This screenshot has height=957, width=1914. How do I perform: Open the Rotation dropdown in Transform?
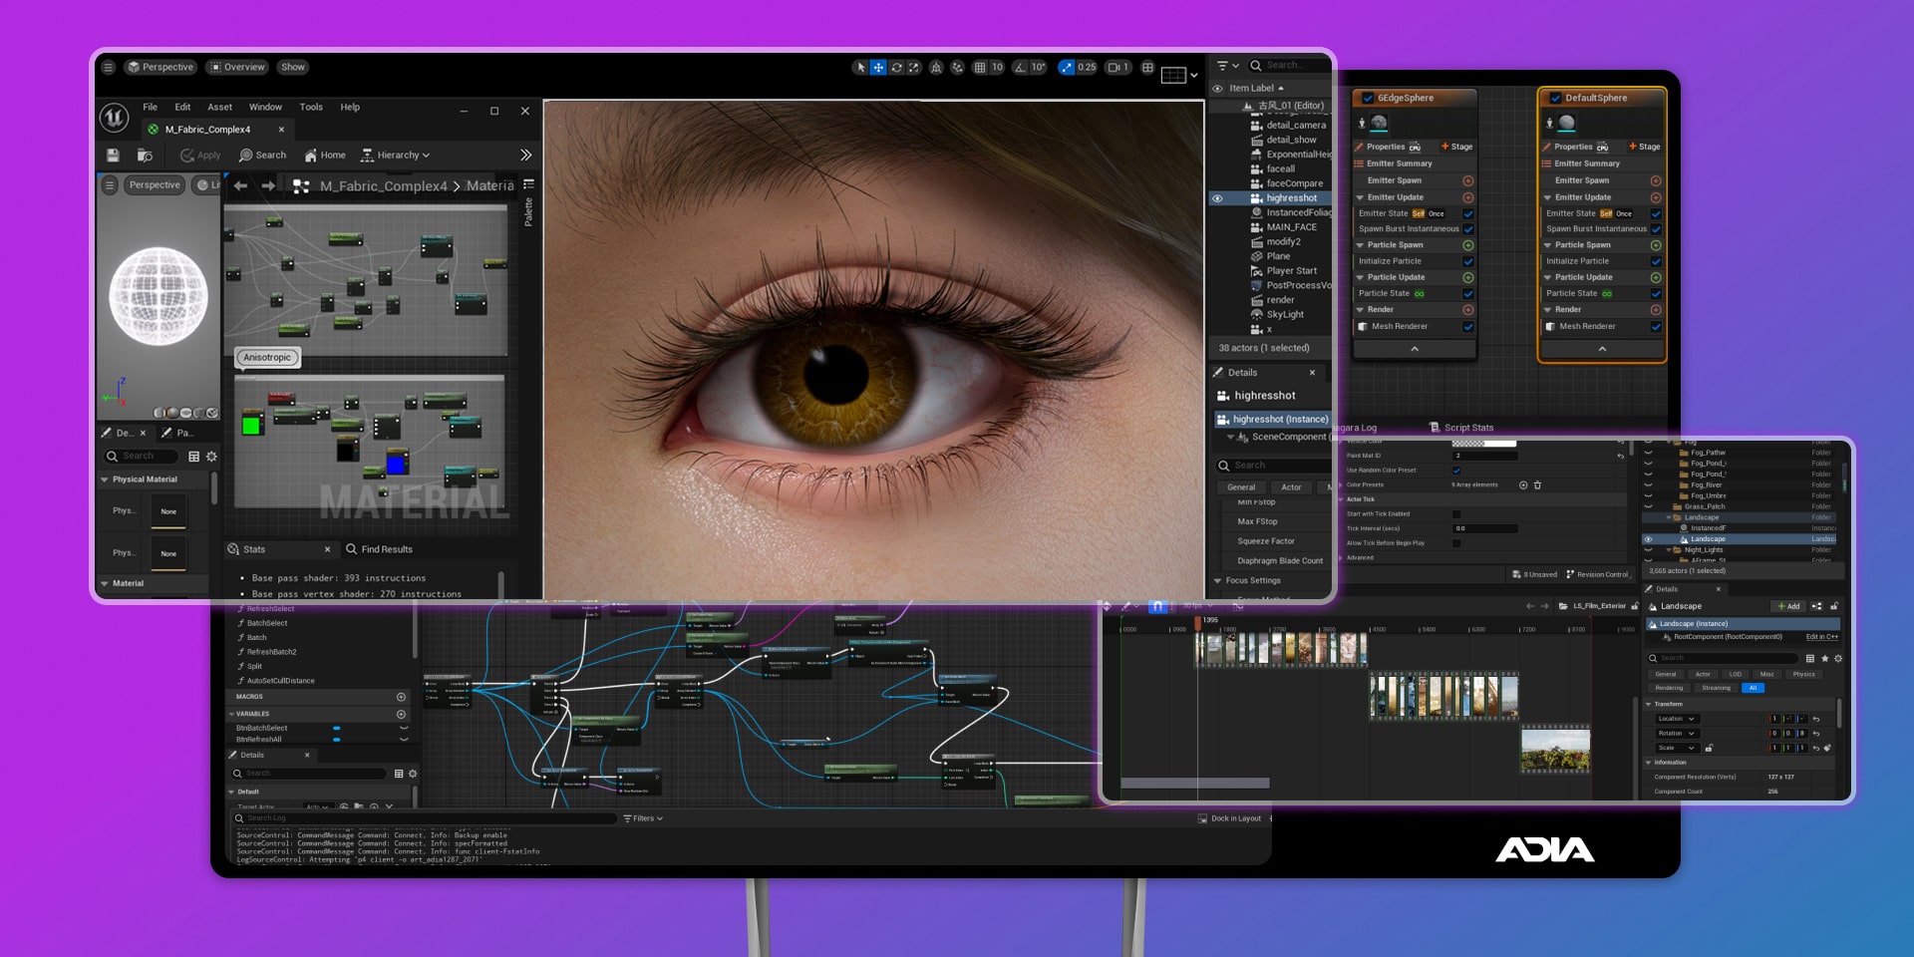point(1676,734)
